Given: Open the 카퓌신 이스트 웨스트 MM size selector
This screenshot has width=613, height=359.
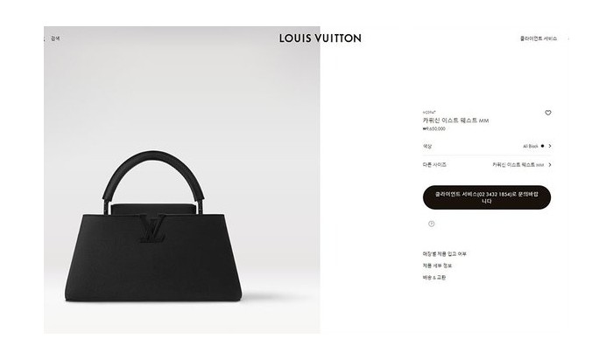Looking at the screenshot, I should coord(518,165).
